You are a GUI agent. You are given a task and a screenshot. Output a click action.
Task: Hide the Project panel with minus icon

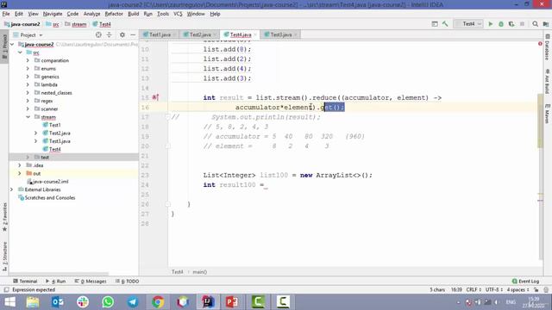(133, 34)
